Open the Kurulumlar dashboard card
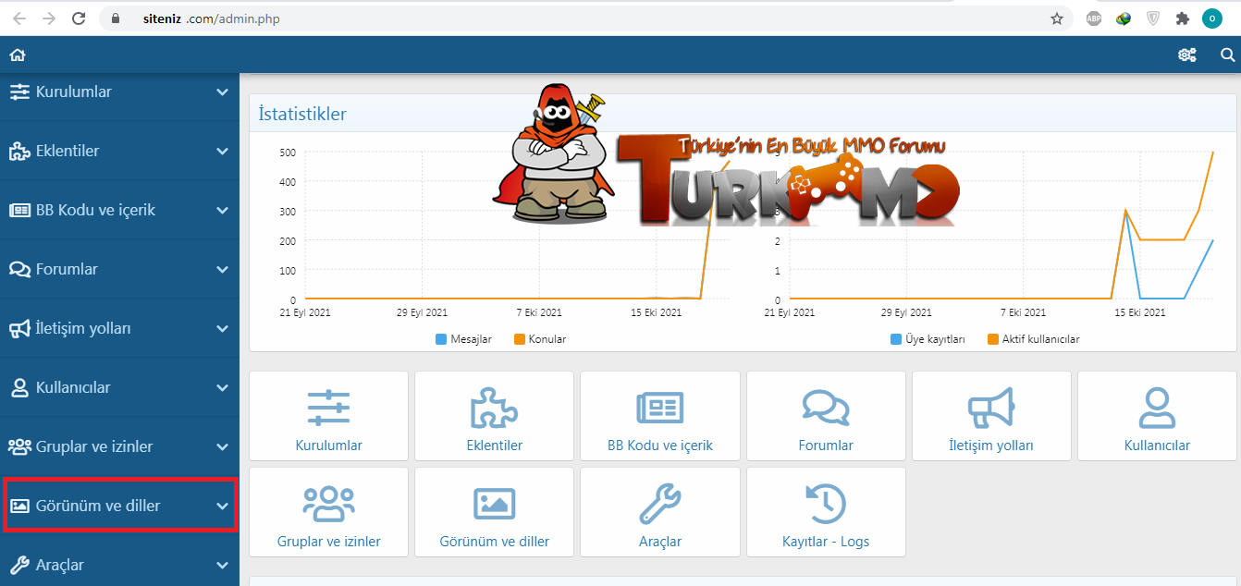The height and width of the screenshot is (586, 1241). (328, 416)
